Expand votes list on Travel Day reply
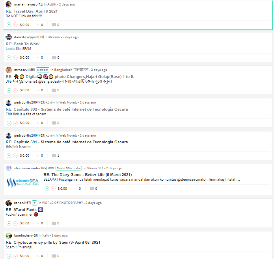The image size is (274, 259). pos(40,25)
